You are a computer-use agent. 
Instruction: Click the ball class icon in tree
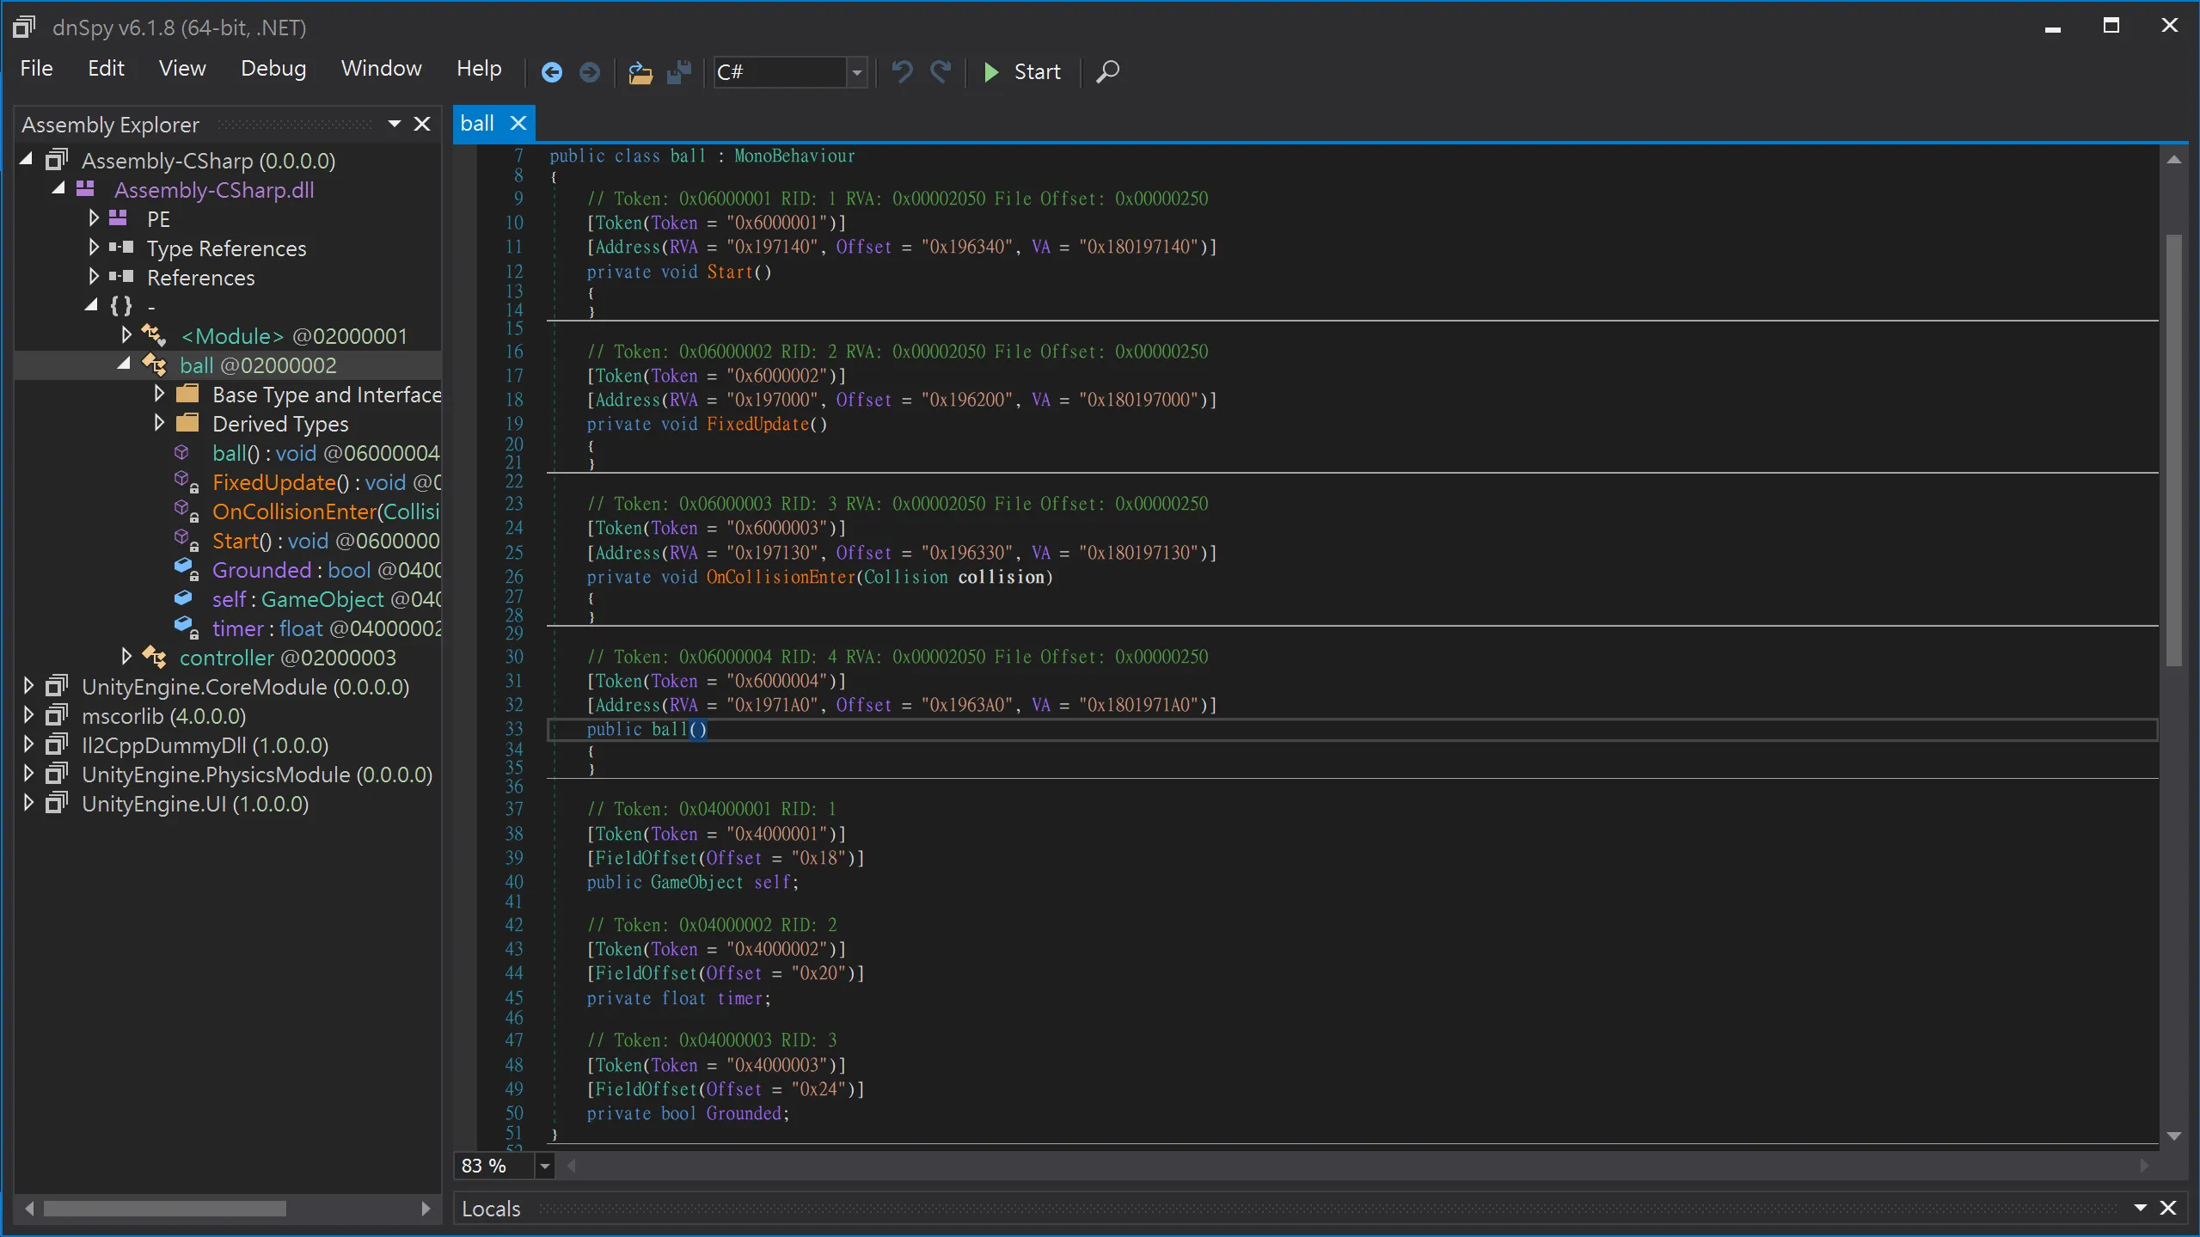(154, 364)
